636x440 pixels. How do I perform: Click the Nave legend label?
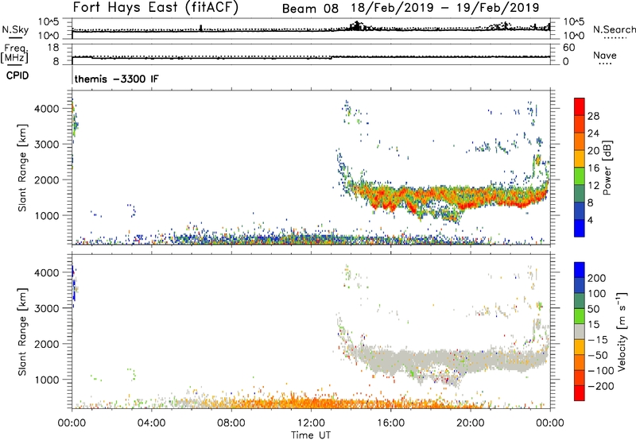tap(604, 55)
